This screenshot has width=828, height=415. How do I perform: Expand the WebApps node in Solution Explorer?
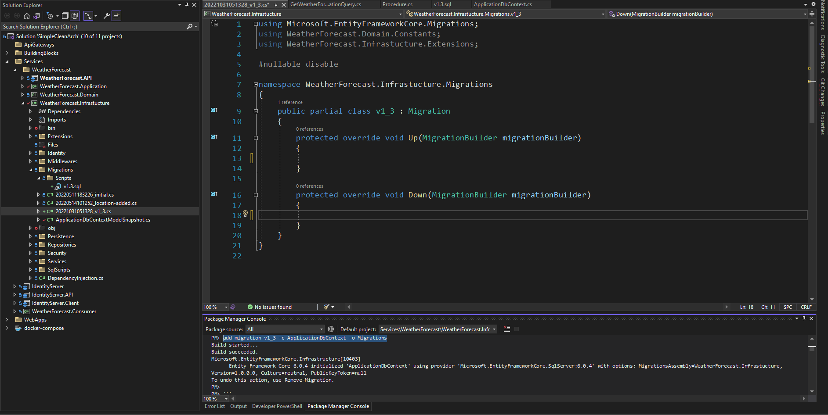click(7, 319)
